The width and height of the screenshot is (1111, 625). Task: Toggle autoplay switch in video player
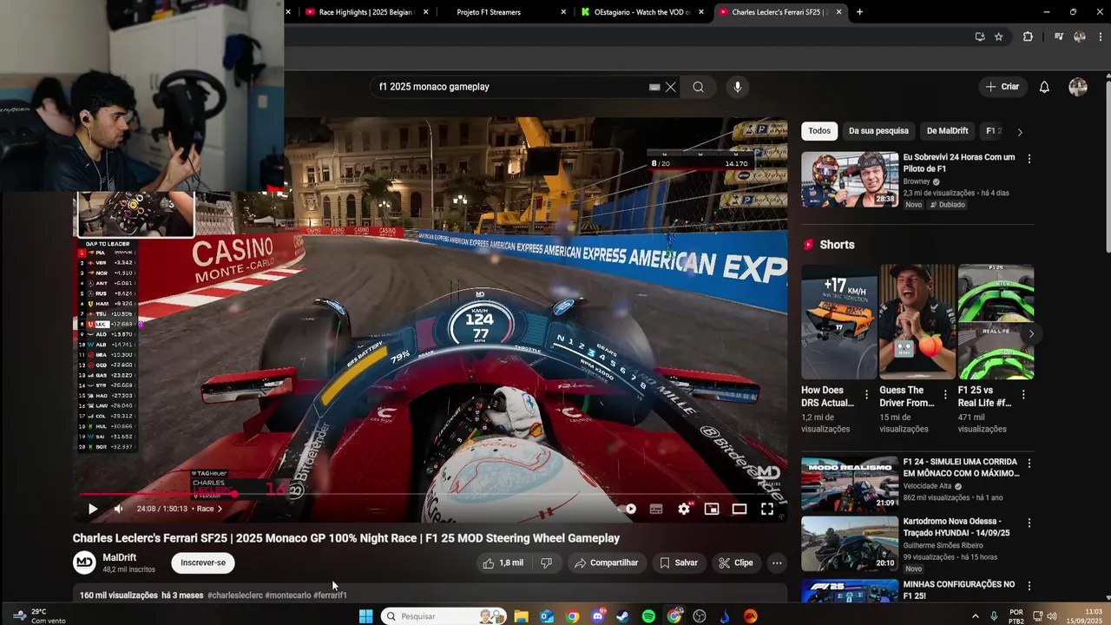(628, 510)
